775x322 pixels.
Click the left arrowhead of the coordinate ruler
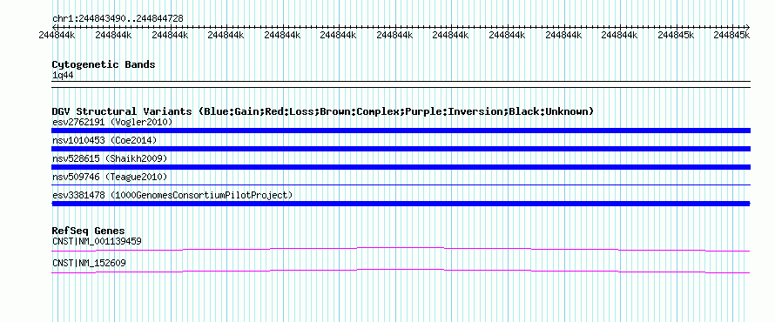(x=53, y=27)
